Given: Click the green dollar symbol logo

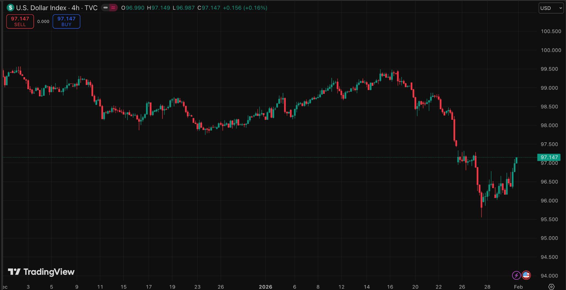Looking at the screenshot, I should tap(11, 8).
